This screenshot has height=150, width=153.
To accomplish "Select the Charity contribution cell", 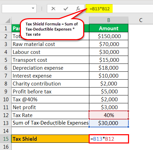I will click(50, 83).
